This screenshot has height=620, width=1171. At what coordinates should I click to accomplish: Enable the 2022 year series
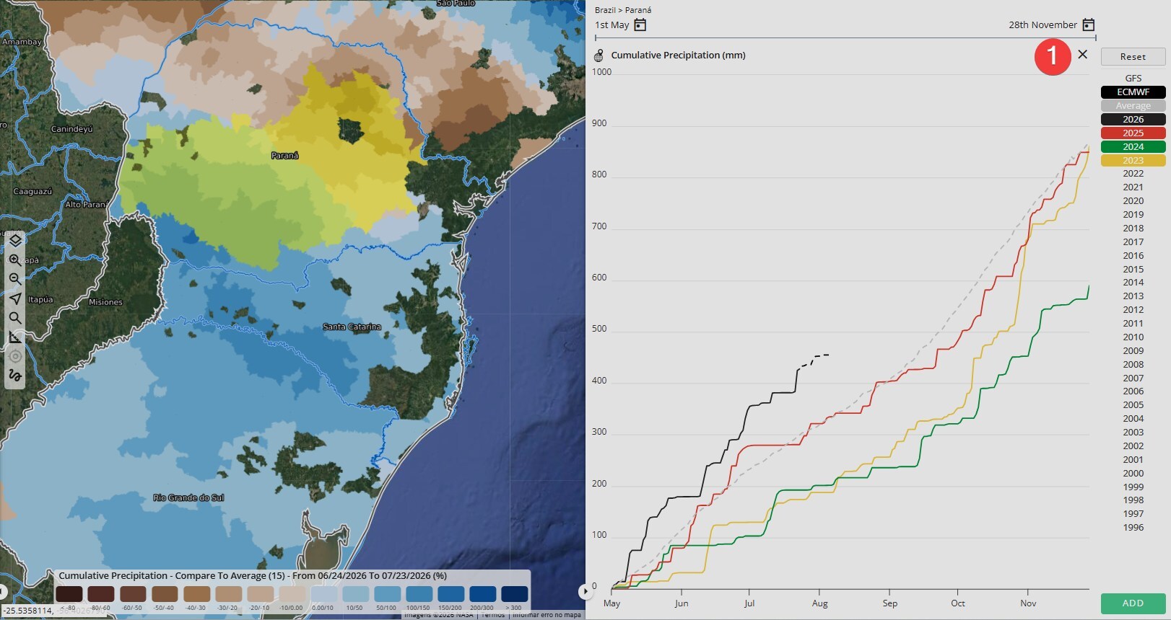click(1133, 174)
